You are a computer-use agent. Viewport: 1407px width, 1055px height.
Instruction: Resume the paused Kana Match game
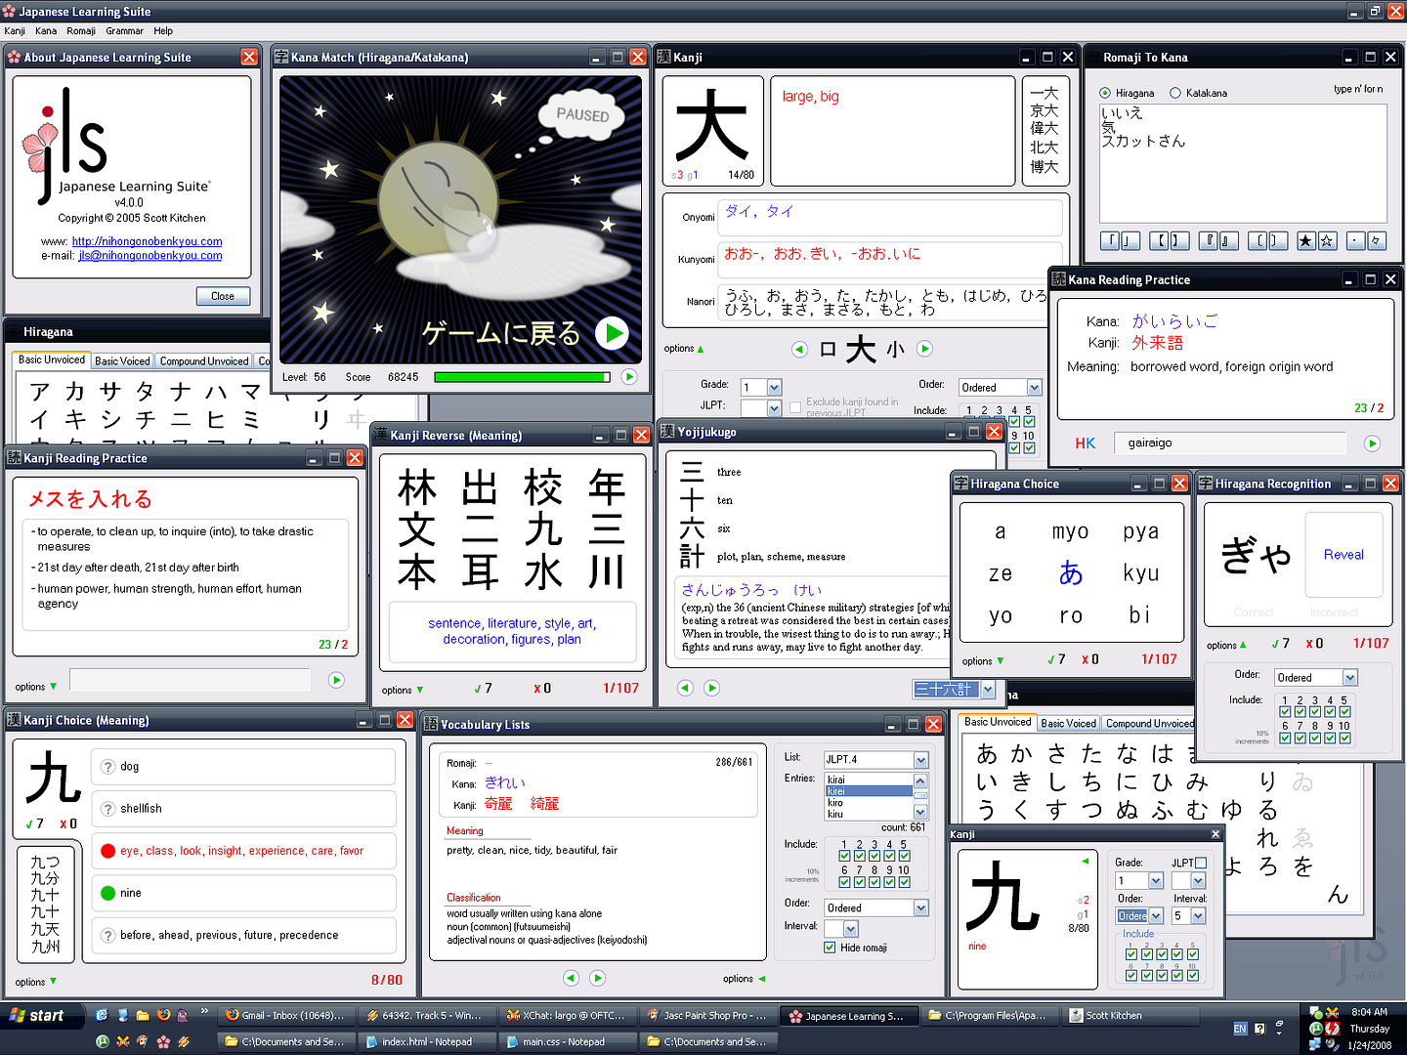(x=612, y=333)
